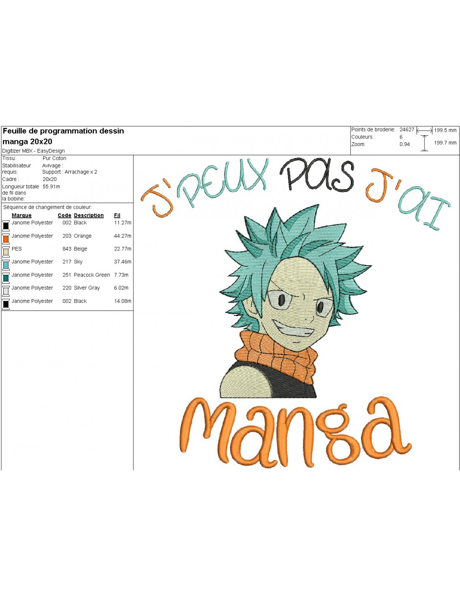
Task: Select the Peacock Green 7.73m thread length
Action: pyautogui.click(x=121, y=275)
